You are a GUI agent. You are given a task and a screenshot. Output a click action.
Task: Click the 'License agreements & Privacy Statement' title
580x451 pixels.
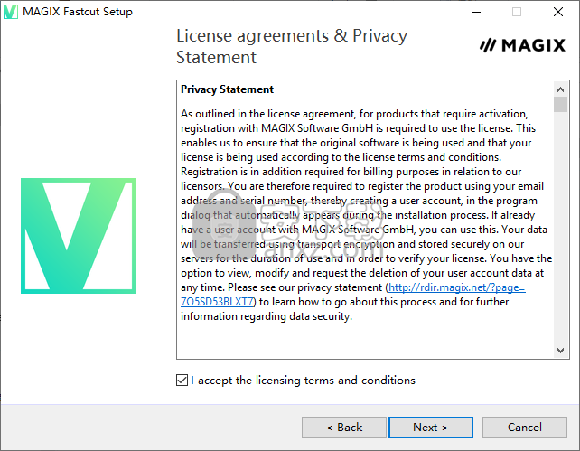pos(292,46)
